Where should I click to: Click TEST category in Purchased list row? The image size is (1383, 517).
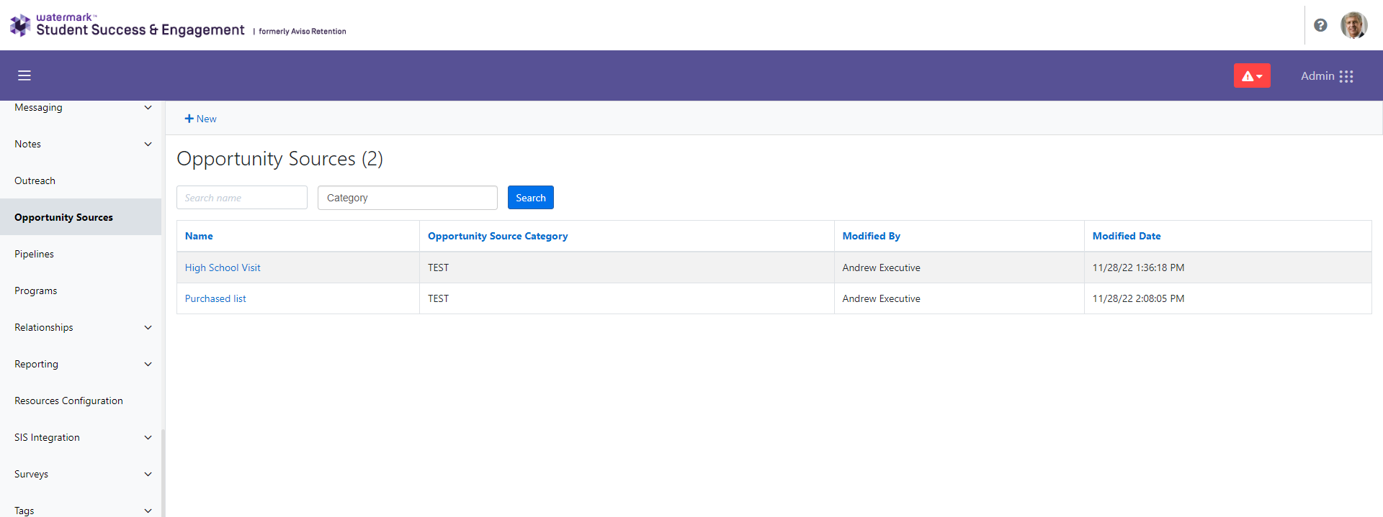pos(438,298)
